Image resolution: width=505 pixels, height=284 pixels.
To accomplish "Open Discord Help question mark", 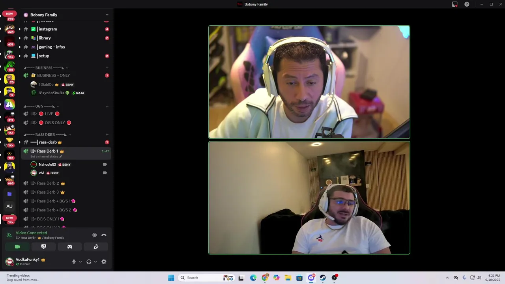I will tap(467, 4).
